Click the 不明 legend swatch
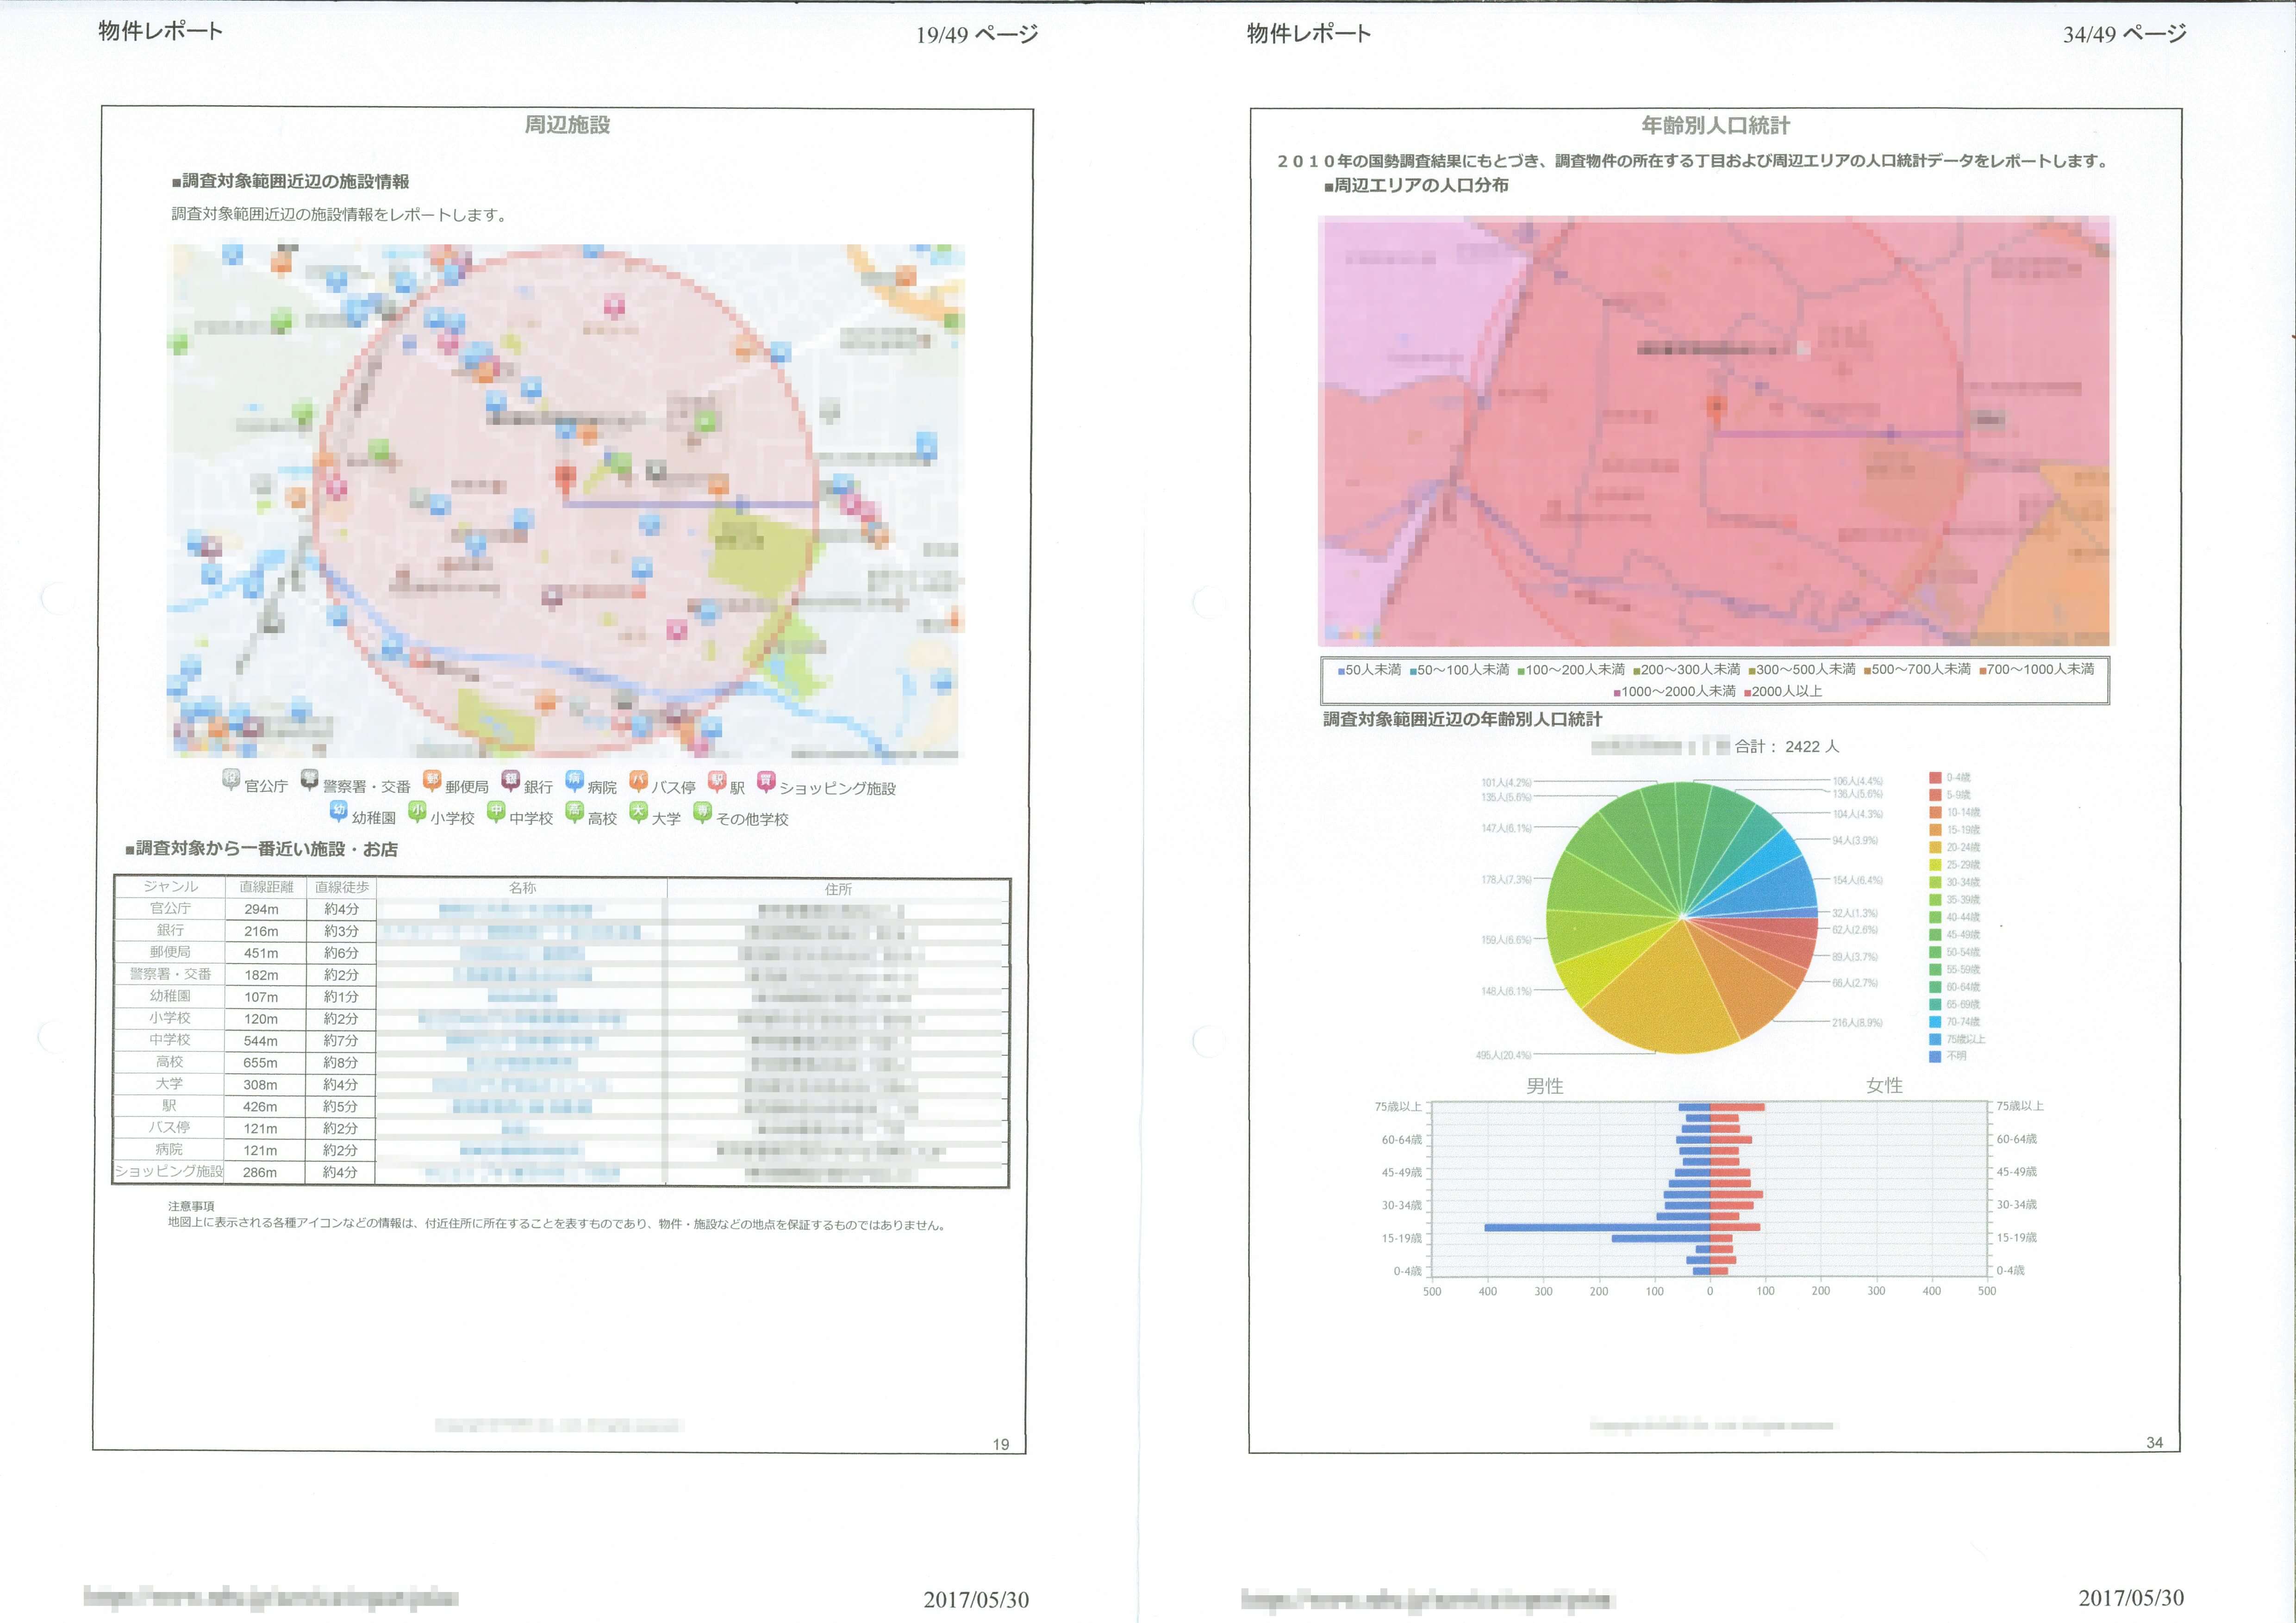Viewport: 2296px width, 1623px height. tap(1935, 1056)
